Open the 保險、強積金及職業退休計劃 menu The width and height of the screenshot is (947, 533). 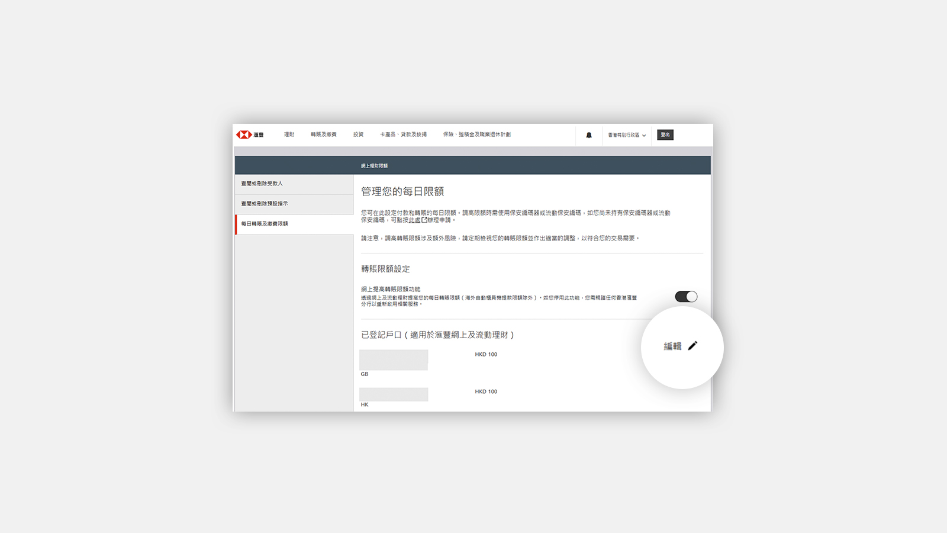pyautogui.click(x=476, y=134)
